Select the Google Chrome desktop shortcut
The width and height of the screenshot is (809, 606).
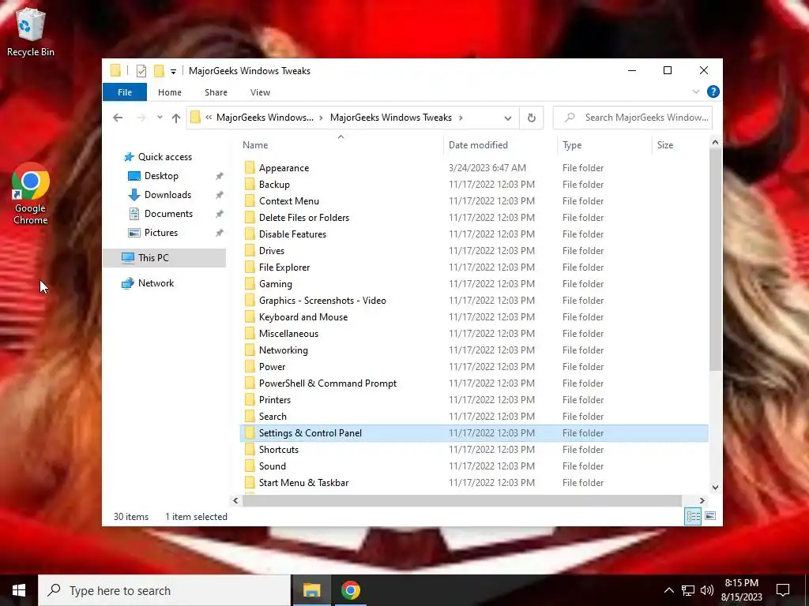(x=31, y=194)
